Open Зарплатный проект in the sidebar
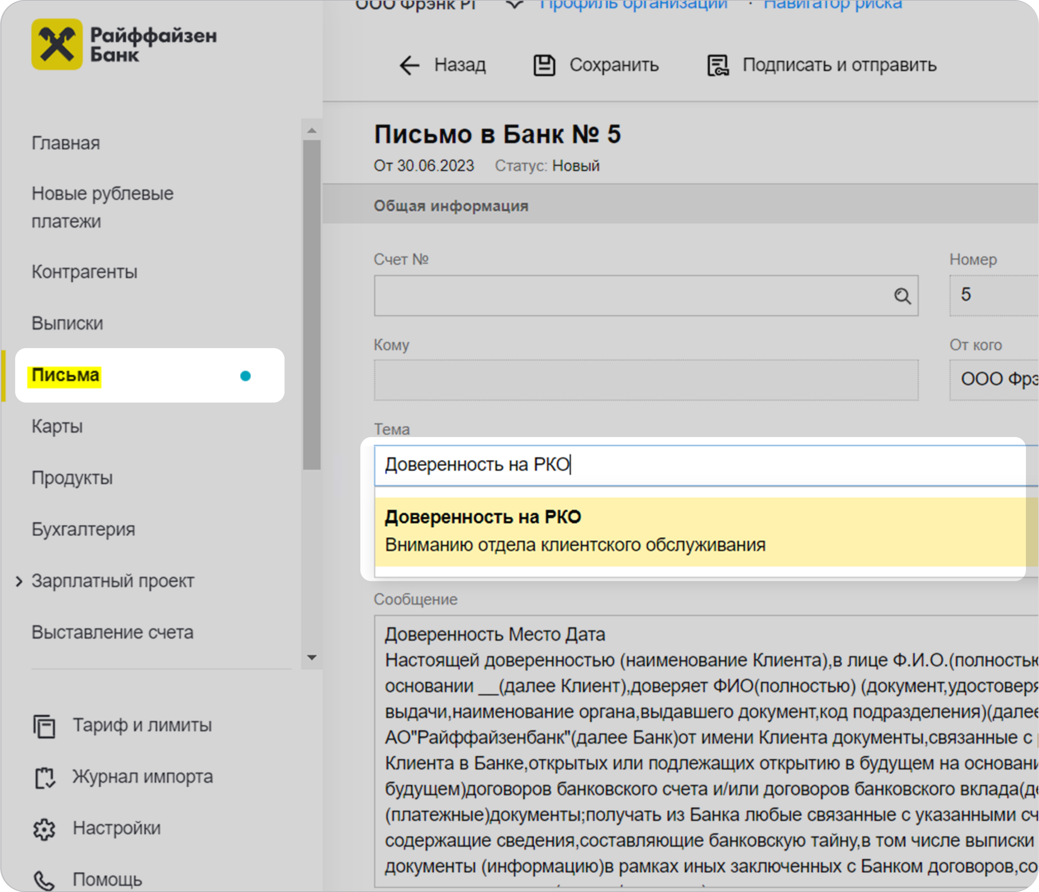This screenshot has width=1039, height=892. [x=113, y=581]
